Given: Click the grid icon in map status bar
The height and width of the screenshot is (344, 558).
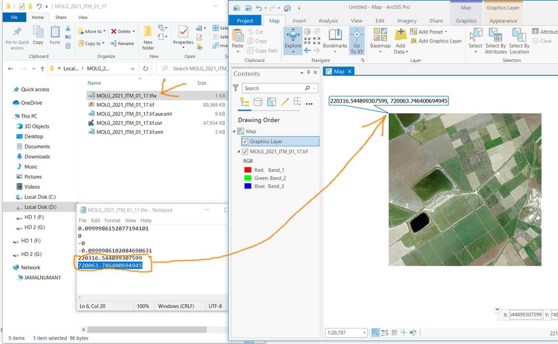Looking at the screenshot, I should (394, 333).
